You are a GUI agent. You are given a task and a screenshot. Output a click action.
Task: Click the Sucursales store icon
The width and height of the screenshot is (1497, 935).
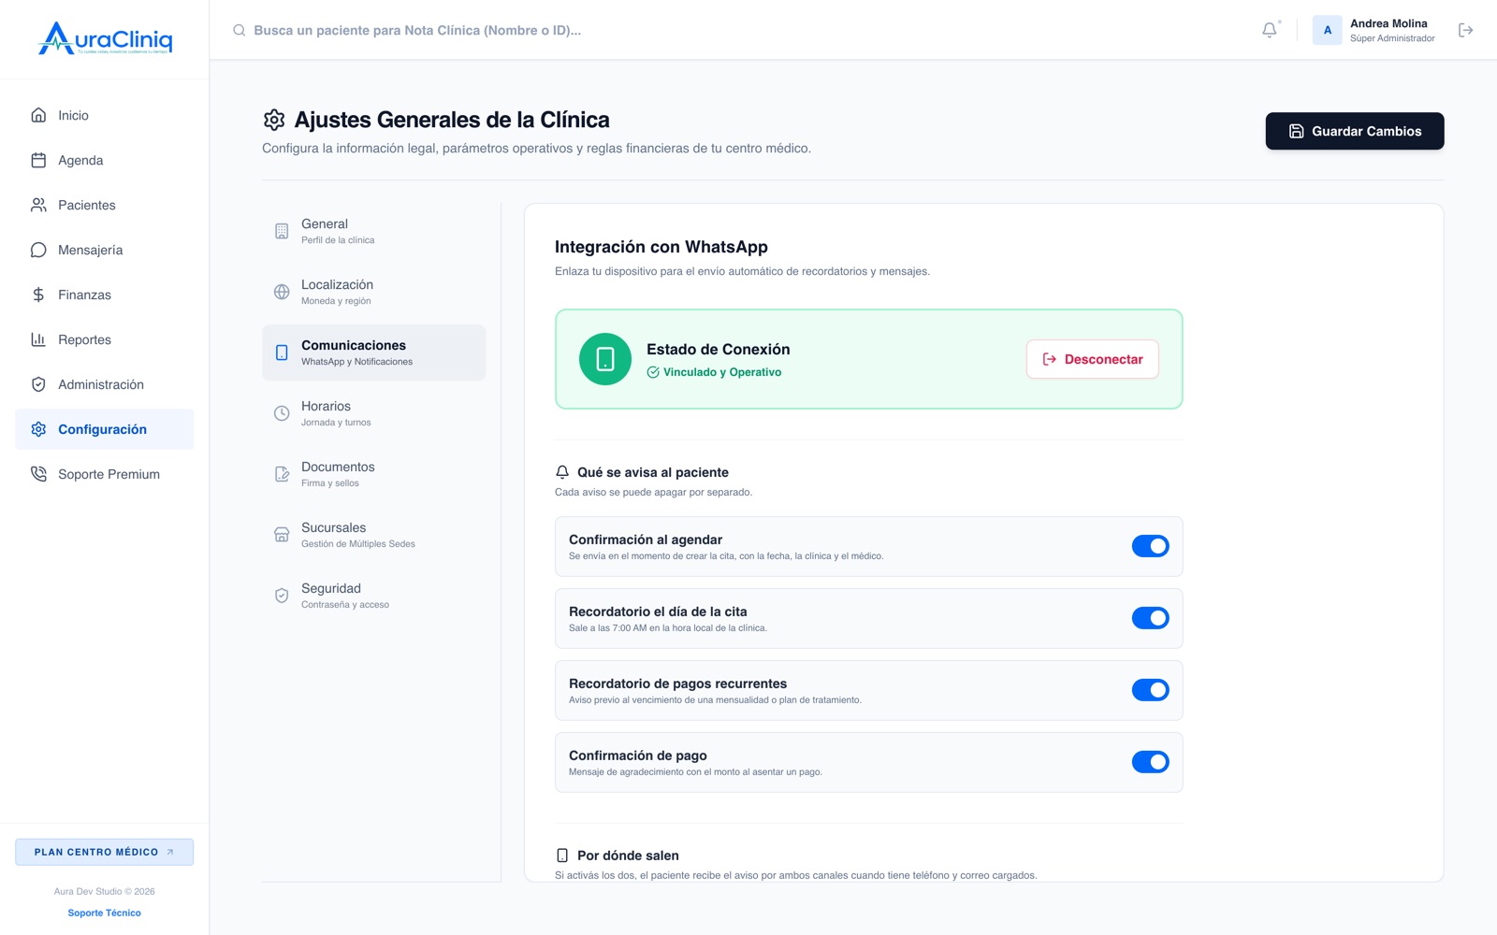pyautogui.click(x=282, y=535)
